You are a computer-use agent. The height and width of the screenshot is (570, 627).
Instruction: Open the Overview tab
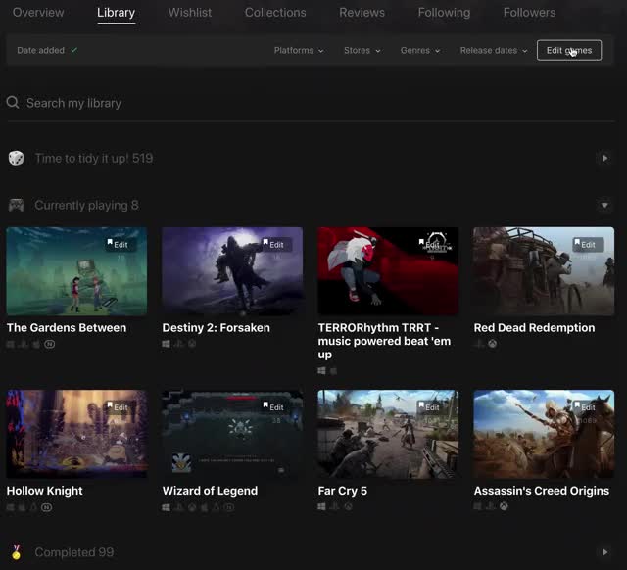coord(38,13)
